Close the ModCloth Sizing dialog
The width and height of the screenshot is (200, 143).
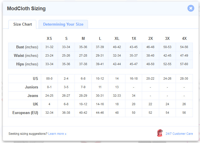point(191,8)
